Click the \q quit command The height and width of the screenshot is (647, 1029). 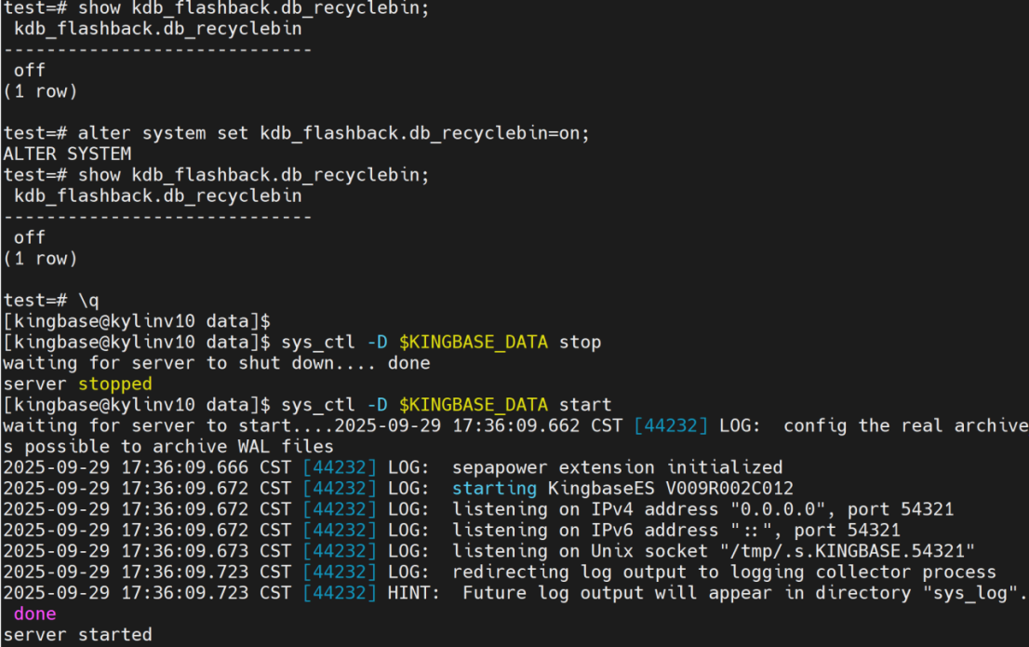(87, 300)
